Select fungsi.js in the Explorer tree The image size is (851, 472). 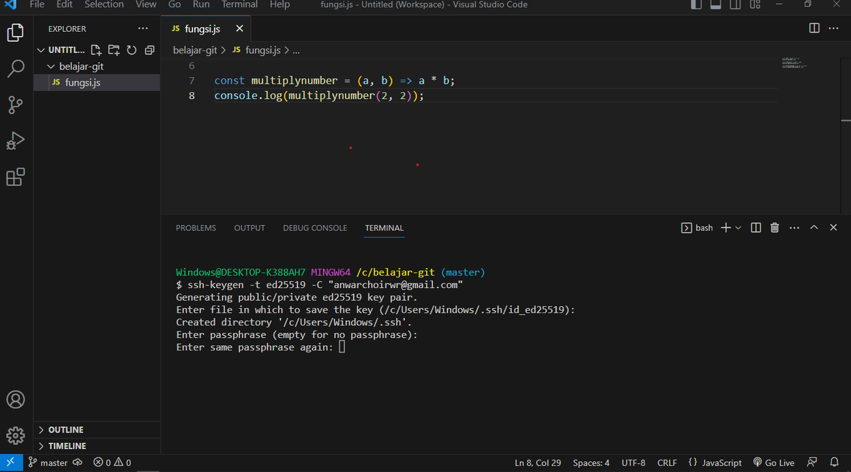pos(97,82)
